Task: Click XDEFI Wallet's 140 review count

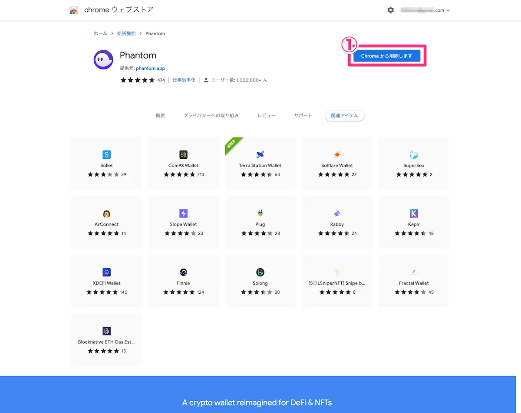Action: 124,292
